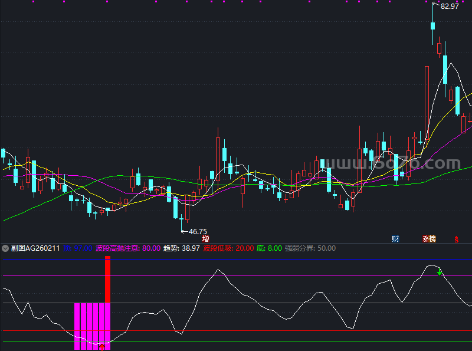Select the 副图AG260211 indicator name
Viewport: 472px width, 351px height.
point(35,248)
